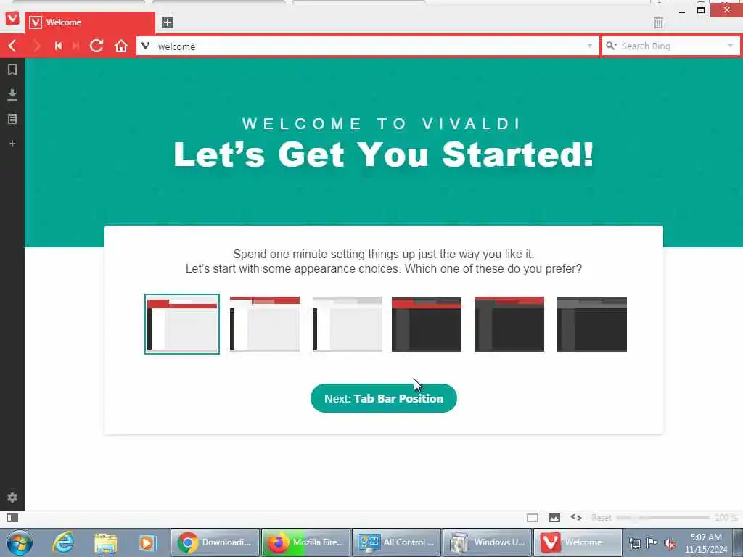This screenshot has height=557, width=743.
Task: Open the Notes panel
Action: tap(12, 119)
